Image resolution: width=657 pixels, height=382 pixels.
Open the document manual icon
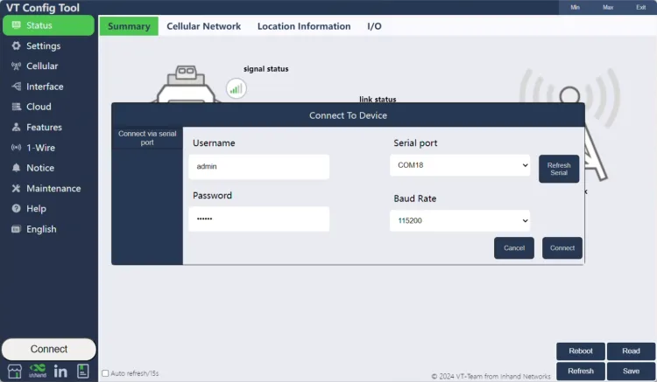click(x=83, y=371)
